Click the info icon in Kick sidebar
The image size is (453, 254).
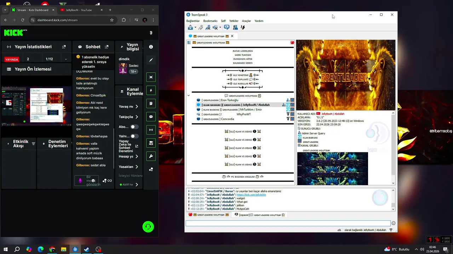click(x=151, y=47)
